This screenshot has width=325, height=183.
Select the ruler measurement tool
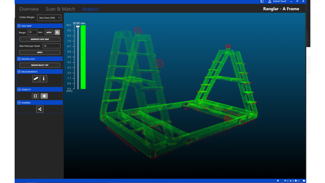click(x=36, y=78)
